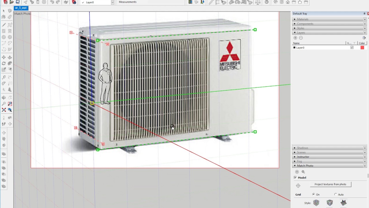Pick the Circle drawing tool
The image size is (369, 208).
tap(3, 37)
